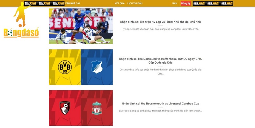Click the Bournemouth club crest

tap(65, 108)
